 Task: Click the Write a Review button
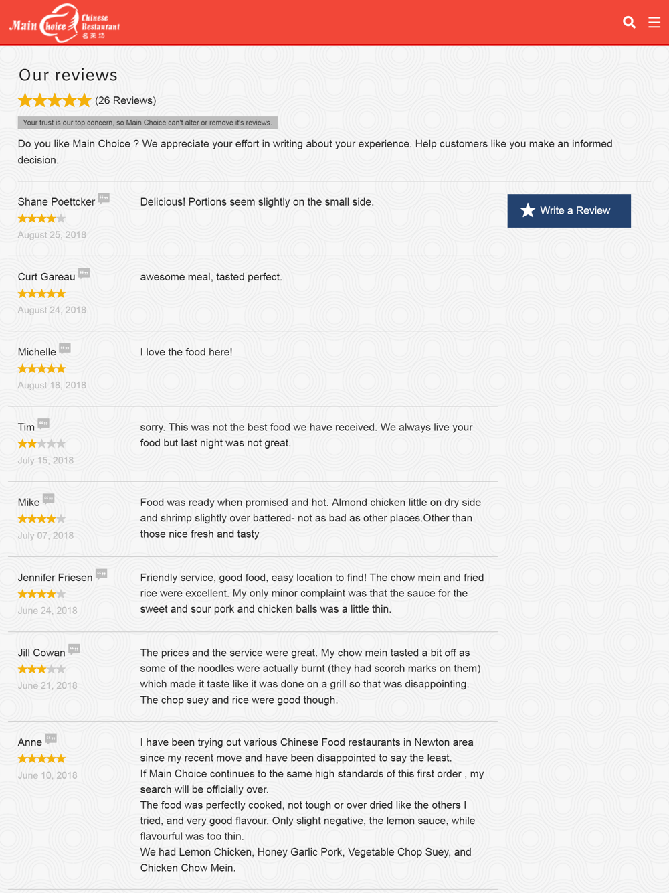point(569,211)
